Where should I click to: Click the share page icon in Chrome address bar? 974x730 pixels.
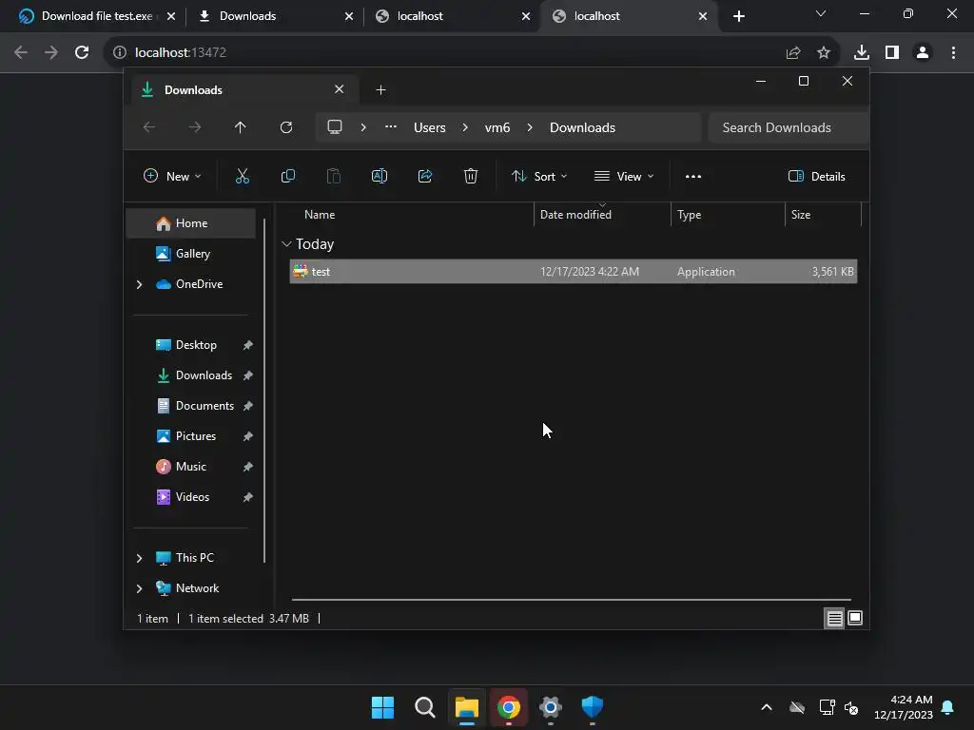click(x=793, y=53)
